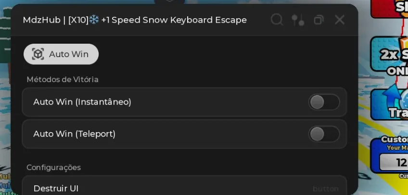Click the overlapping squares minimize icon
408x195 pixels.
pyautogui.click(x=319, y=20)
